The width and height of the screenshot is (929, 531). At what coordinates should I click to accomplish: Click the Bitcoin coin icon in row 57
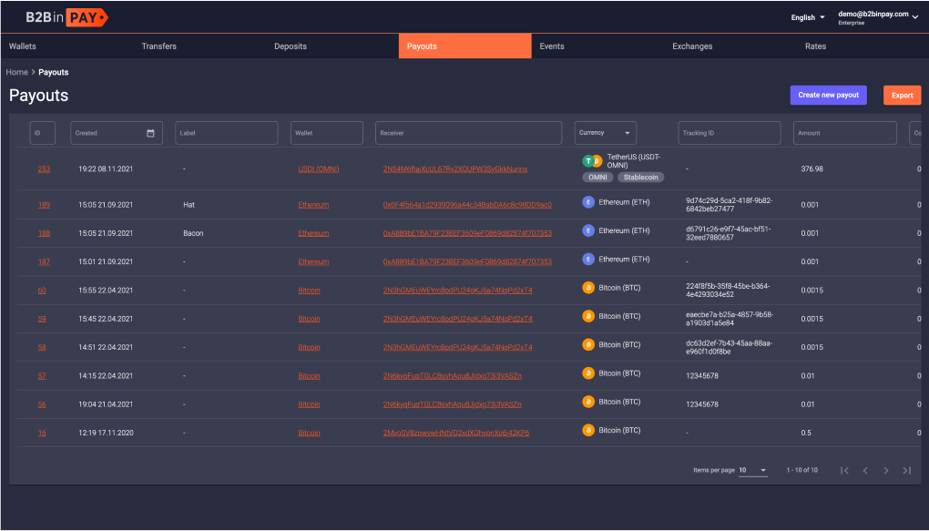(588, 373)
